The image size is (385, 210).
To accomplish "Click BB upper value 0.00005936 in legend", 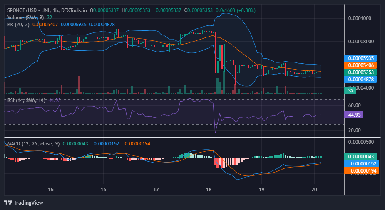I will (x=74, y=25).
